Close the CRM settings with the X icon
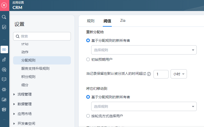Image resolution: width=204 pixels, height=127 pixels. click(4, 5)
